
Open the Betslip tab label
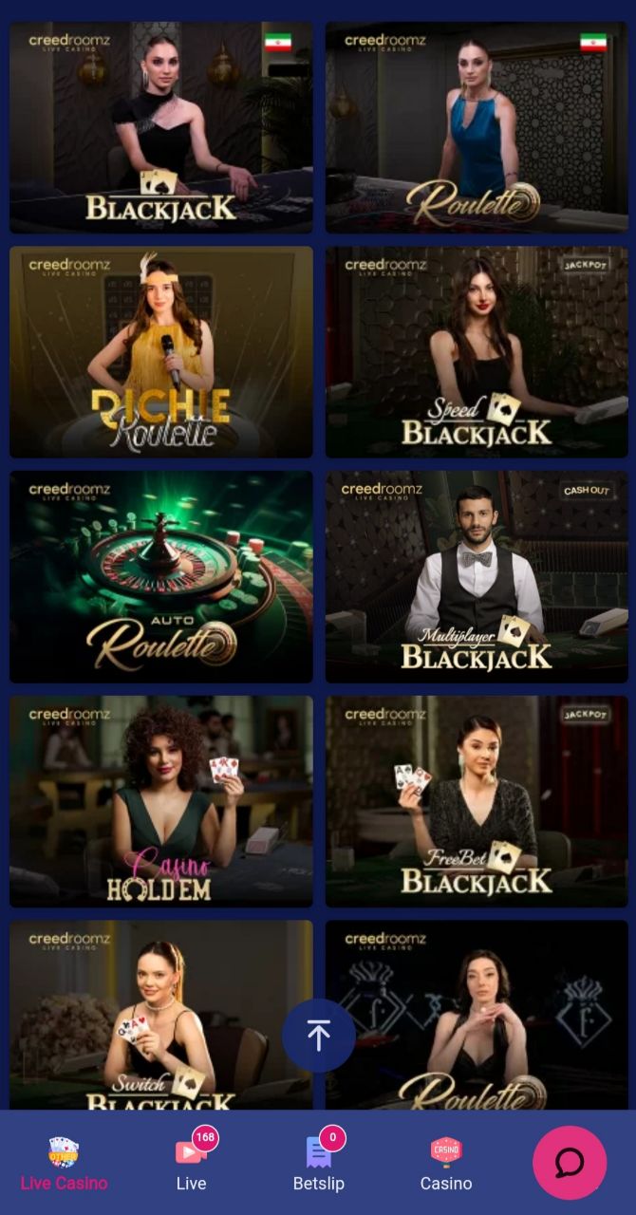point(318,1183)
